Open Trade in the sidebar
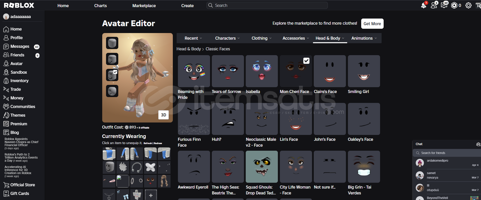481x200 pixels. pos(12,89)
